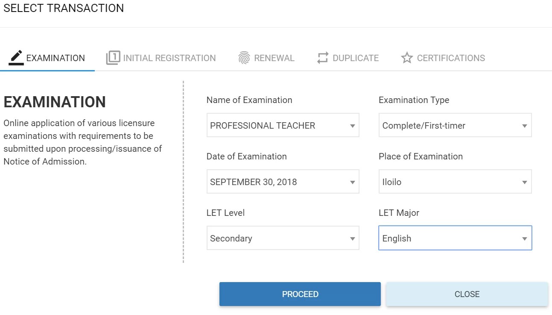Click the Close button
552x315 pixels.
(467, 294)
